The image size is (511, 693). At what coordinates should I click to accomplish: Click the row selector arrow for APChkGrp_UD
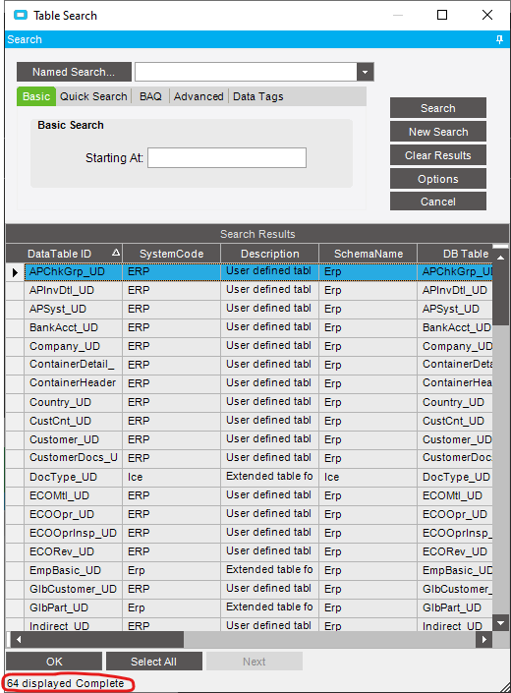click(x=15, y=272)
